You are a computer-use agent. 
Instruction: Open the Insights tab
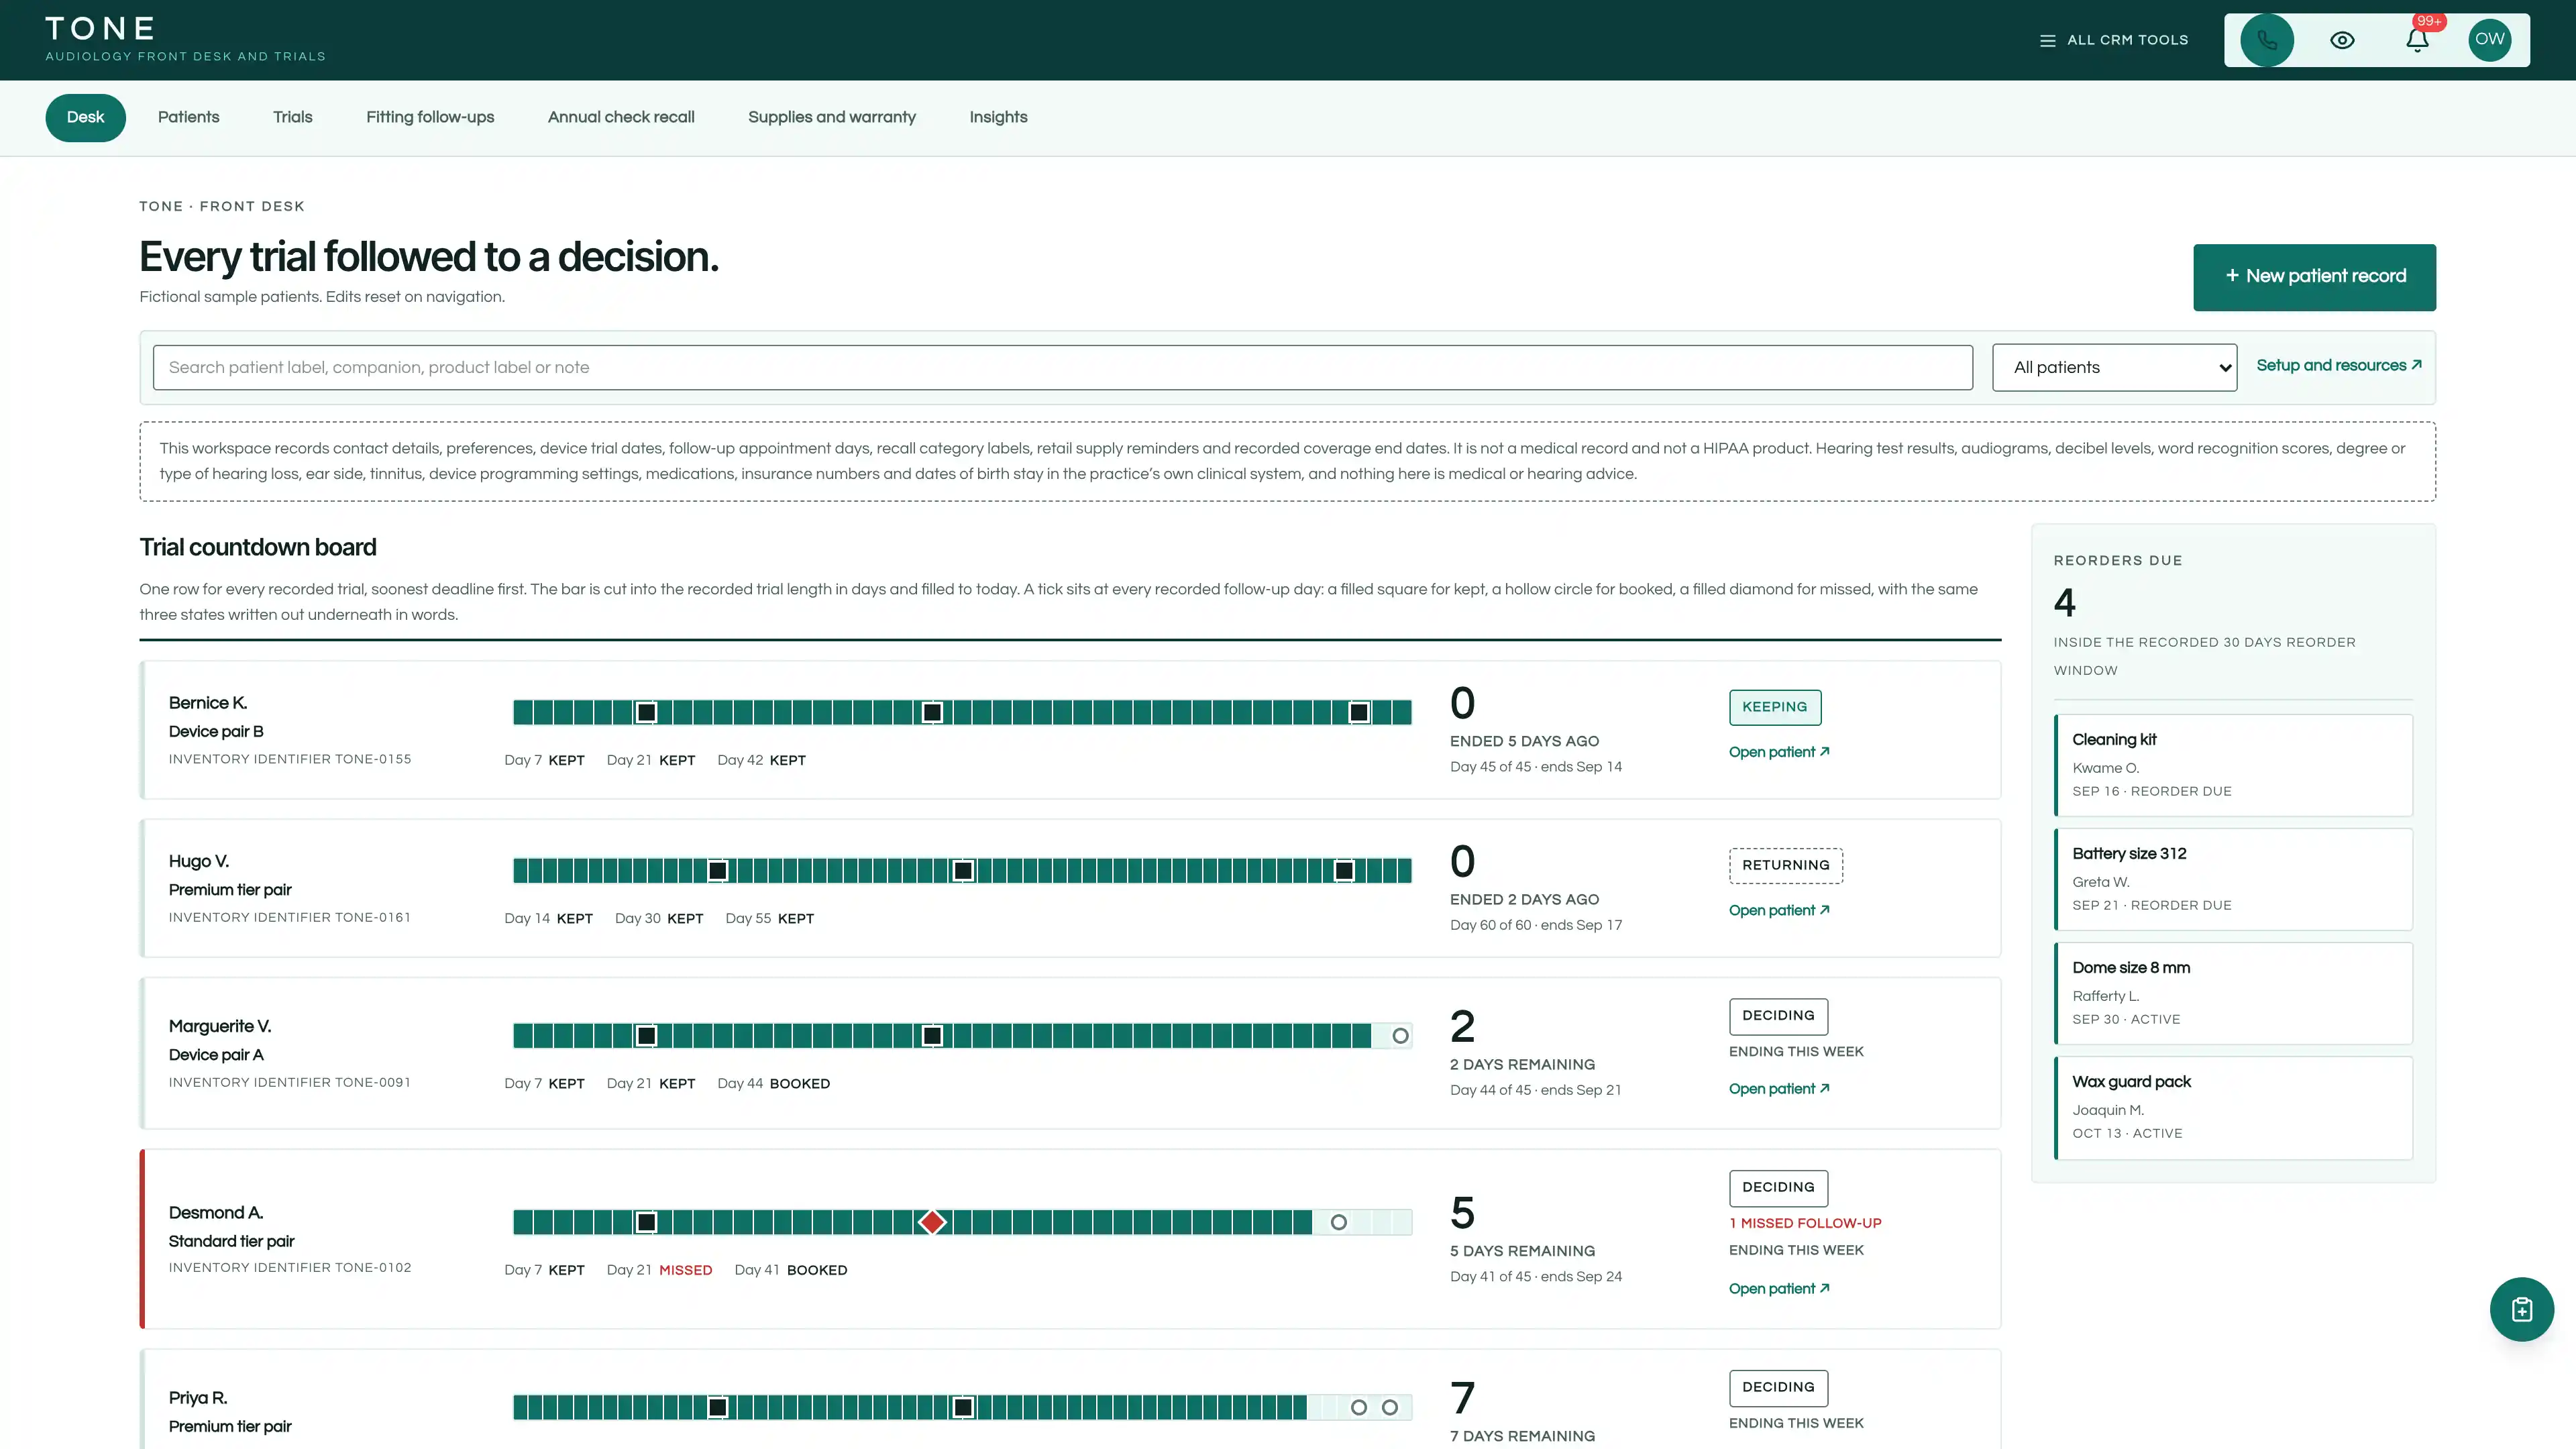[998, 117]
